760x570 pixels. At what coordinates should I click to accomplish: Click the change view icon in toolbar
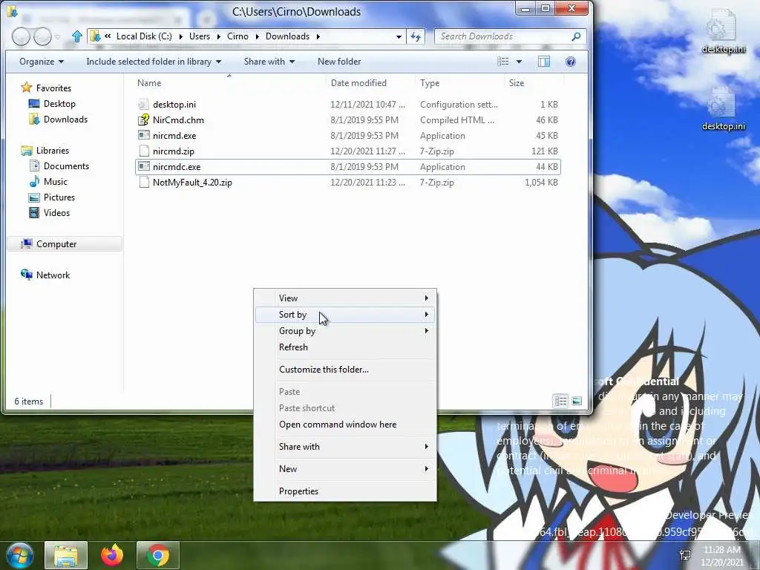[503, 62]
